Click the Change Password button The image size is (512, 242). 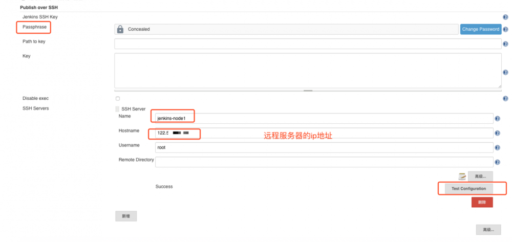(x=481, y=29)
